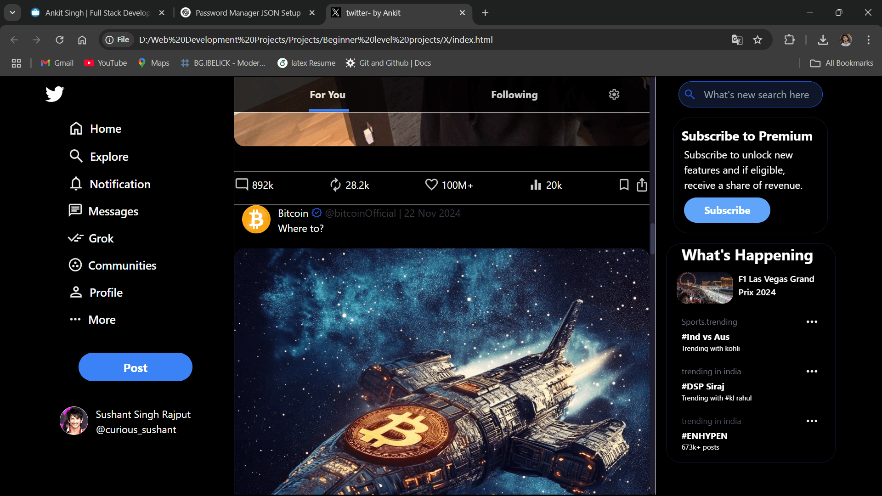
Task: Click the search magnifier icon in search box
Action: [x=690, y=94]
